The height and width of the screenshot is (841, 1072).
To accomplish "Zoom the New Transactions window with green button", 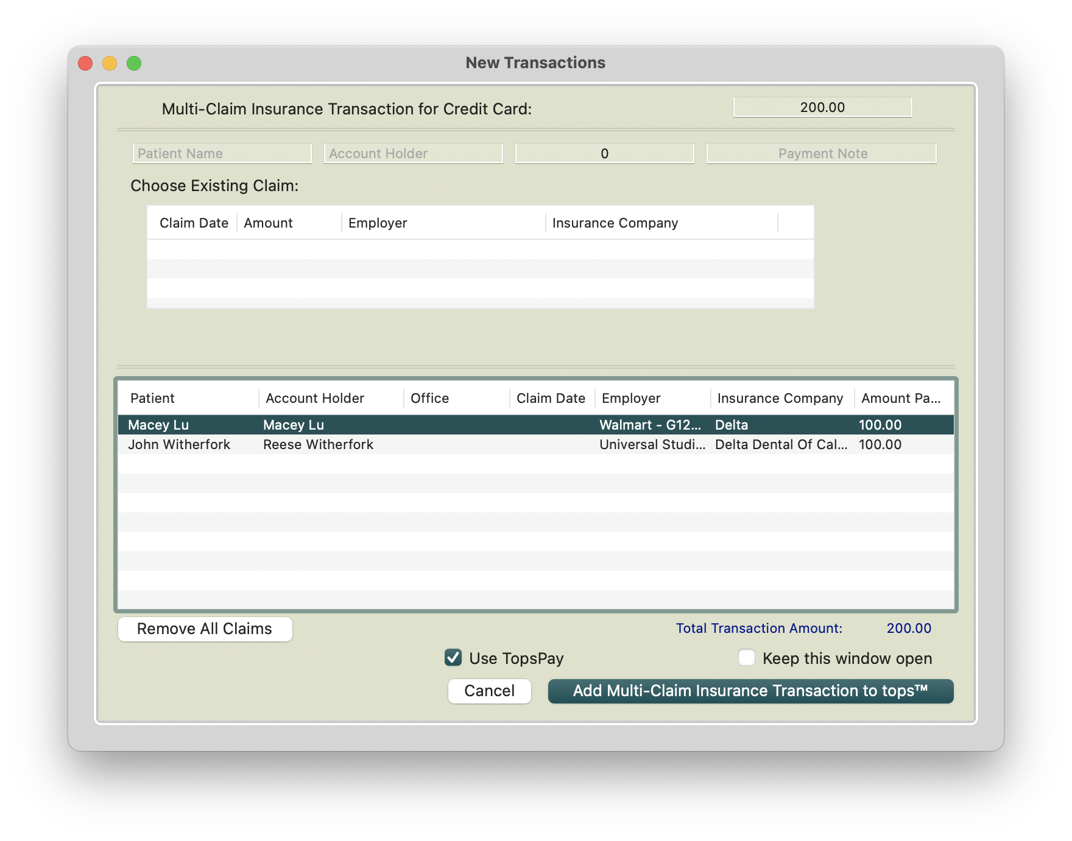I will 134,63.
